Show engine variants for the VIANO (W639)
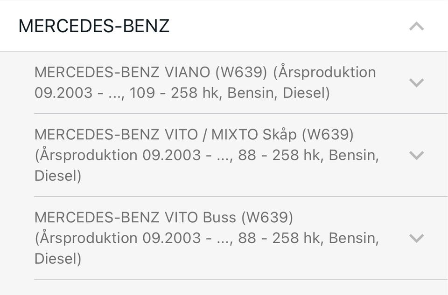The height and width of the screenshot is (295, 448). (416, 82)
